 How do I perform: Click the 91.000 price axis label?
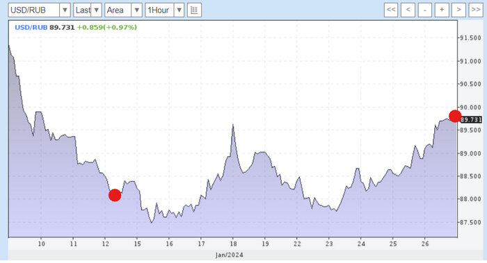point(470,61)
